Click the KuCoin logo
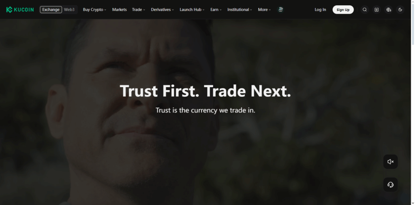The image size is (415, 205). coord(20,10)
